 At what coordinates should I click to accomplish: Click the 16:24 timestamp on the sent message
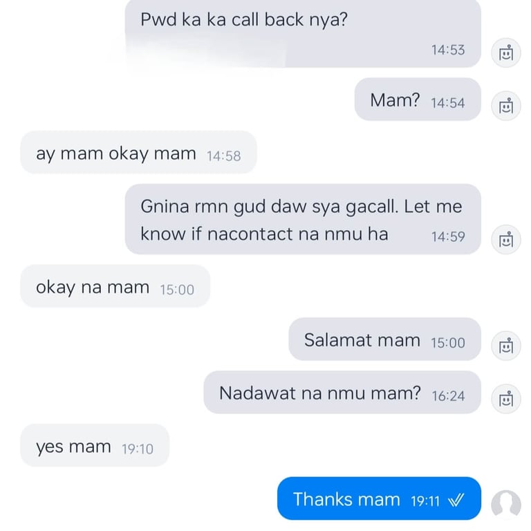[x=448, y=396]
